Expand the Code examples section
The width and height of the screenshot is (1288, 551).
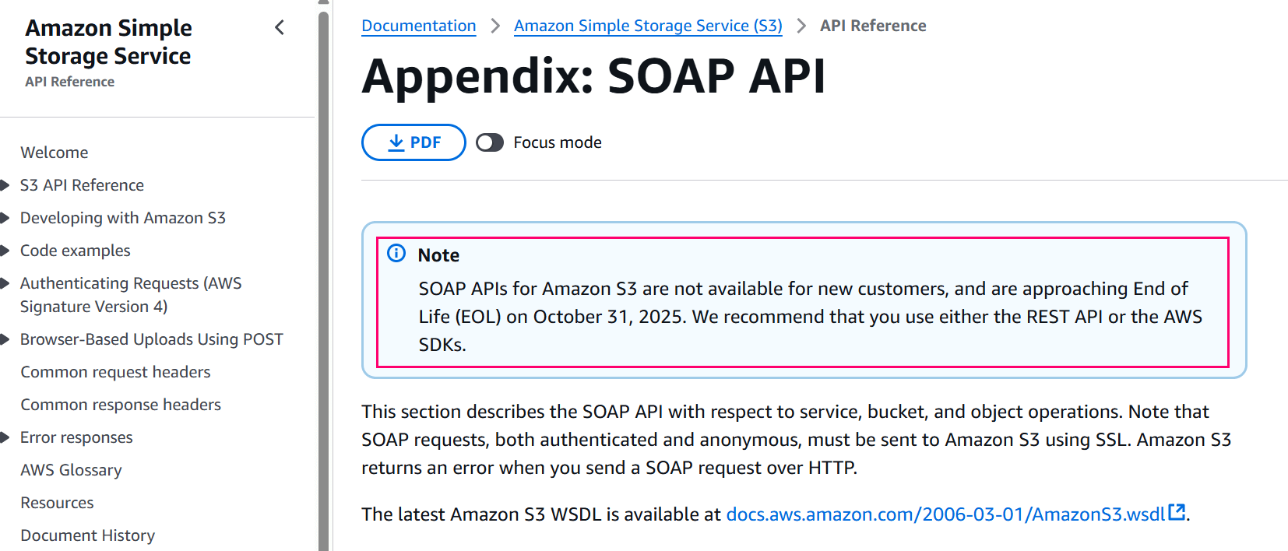[x=5, y=251]
